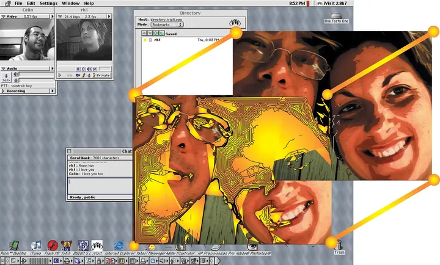Open the Mode Bookmarks dropdown in Directory
440x265 pixels.
point(167,24)
